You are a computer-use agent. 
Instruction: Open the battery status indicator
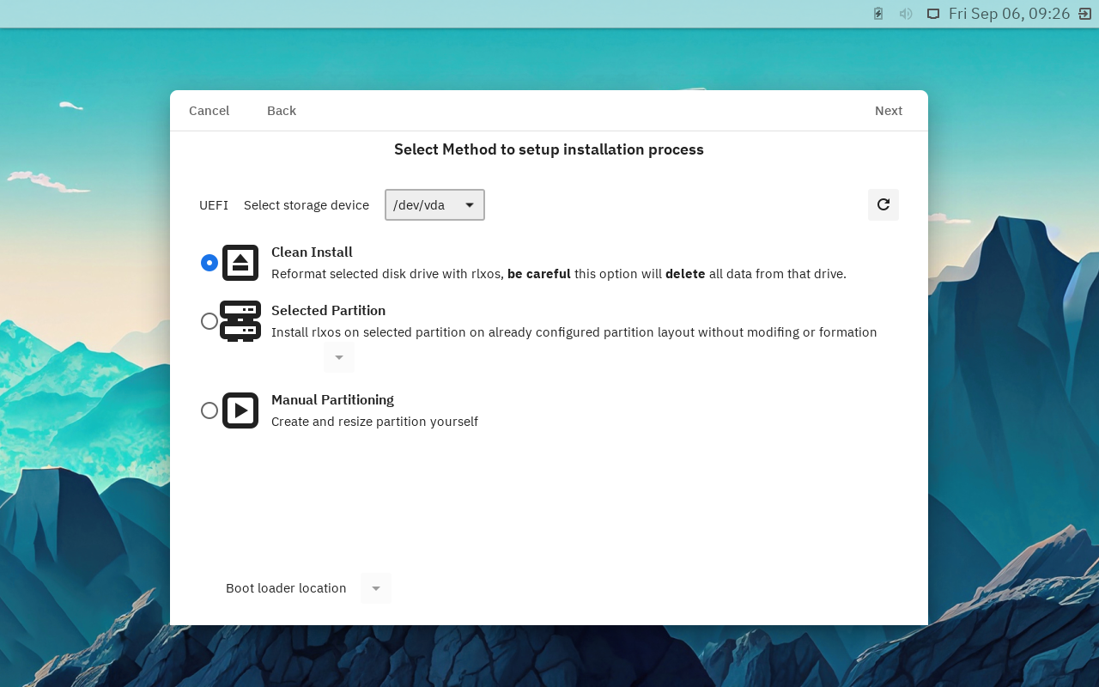[x=878, y=14]
